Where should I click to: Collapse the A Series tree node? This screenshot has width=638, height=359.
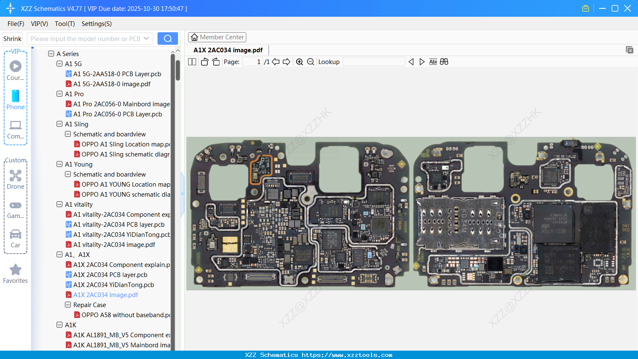[x=51, y=54]
